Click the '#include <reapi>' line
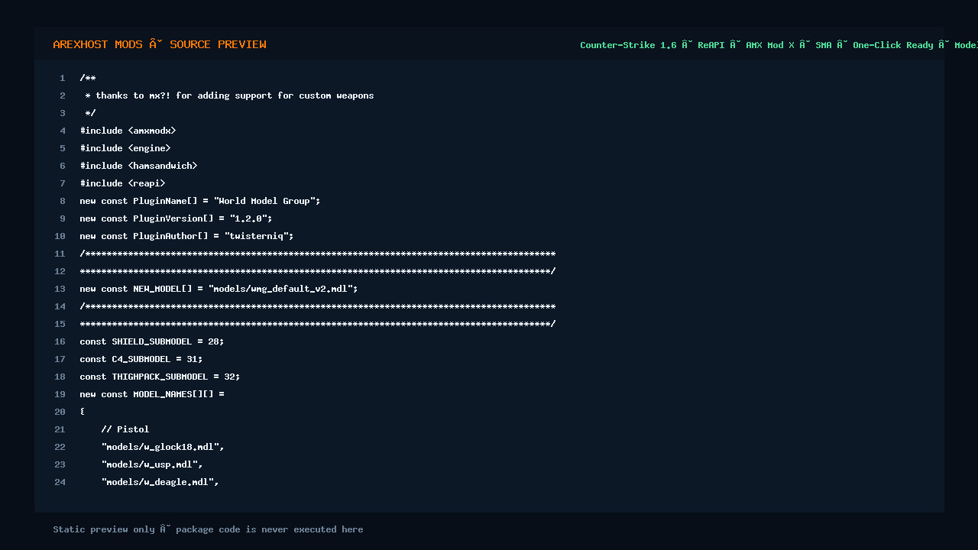 (122, 183)
